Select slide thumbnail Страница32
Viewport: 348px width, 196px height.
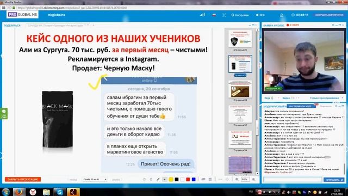pos(240,89)
